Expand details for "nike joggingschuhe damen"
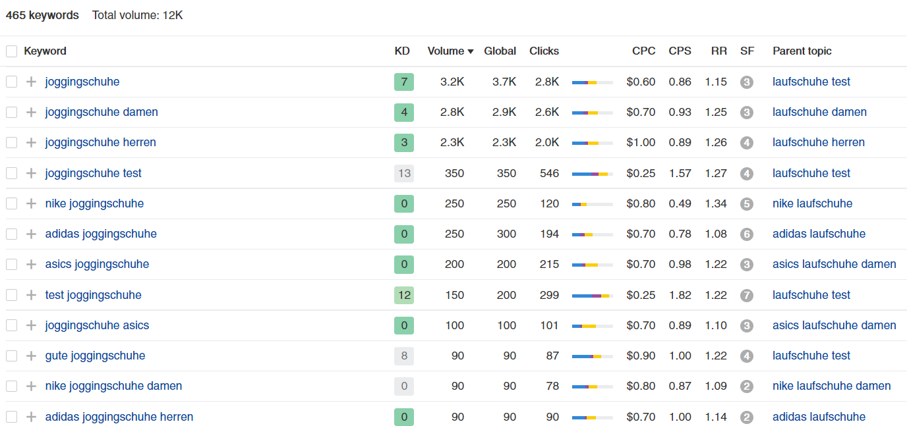 point(30,386)
